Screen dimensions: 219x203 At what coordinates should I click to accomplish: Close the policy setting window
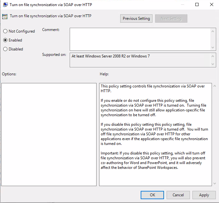[x=212, y=4]
